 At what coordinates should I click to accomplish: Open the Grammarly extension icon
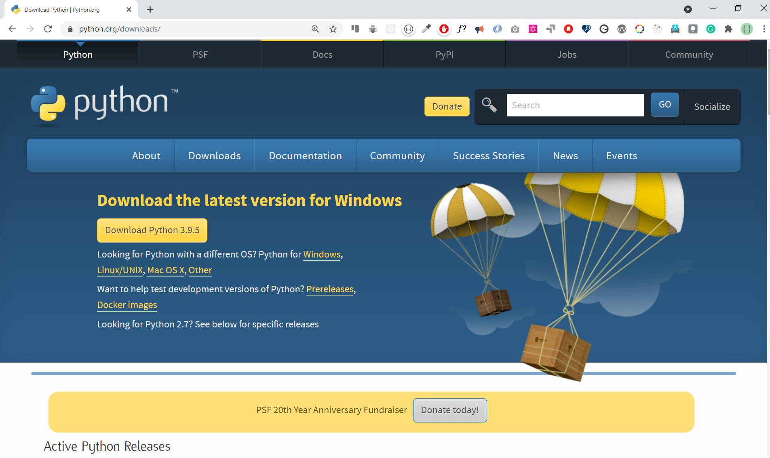711,29
